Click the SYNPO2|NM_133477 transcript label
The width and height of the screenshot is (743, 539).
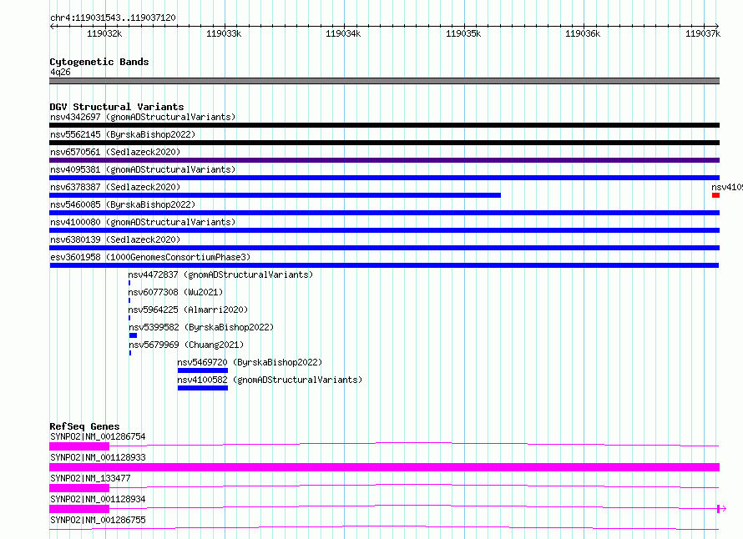click(90, 478)
